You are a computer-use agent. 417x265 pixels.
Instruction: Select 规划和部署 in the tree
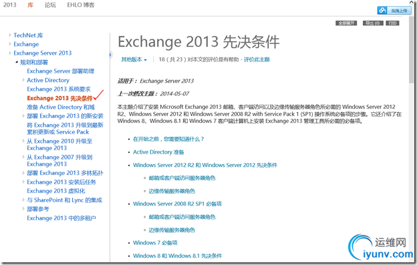(x=34, y=62)
